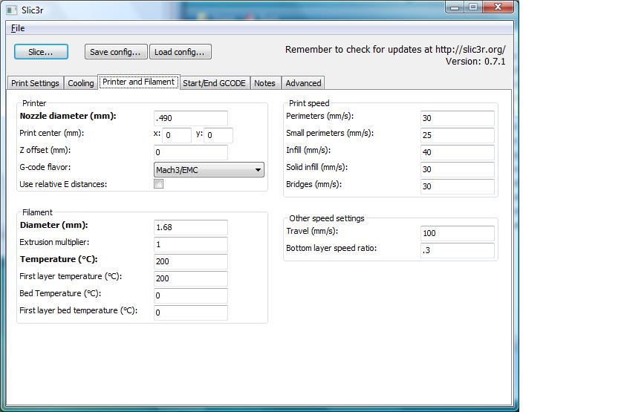Toggle Use relative E distances checkbox
The width and height of the screenshot is (624, 412).
pos(158,184)
